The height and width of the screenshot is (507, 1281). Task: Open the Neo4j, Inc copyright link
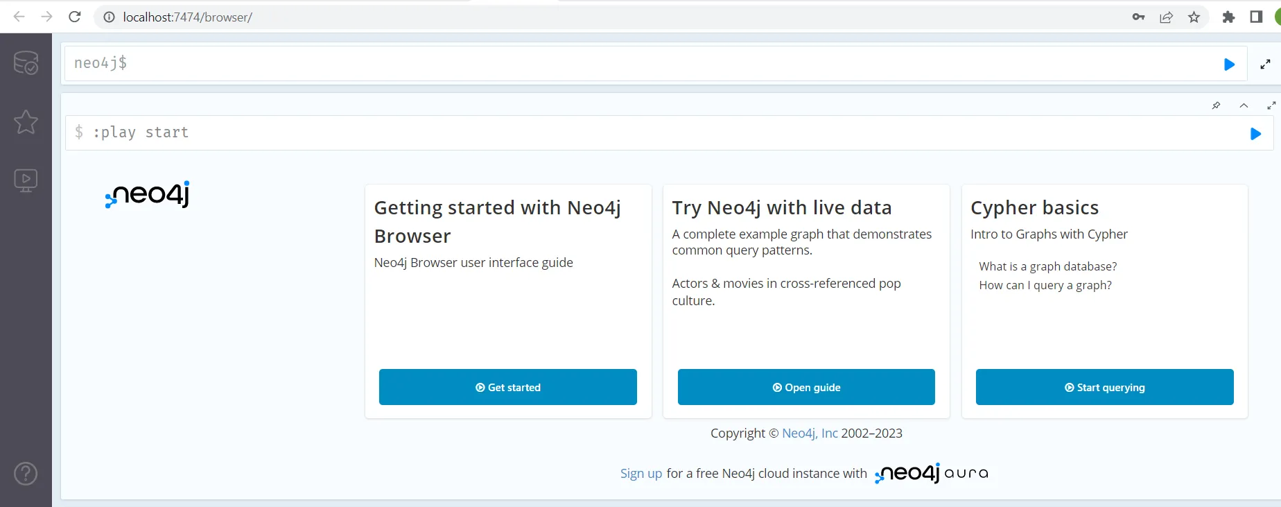pos(810,433)
